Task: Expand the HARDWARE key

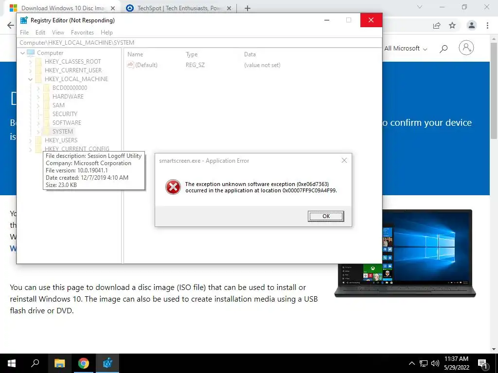Action: tap(38, 97)
